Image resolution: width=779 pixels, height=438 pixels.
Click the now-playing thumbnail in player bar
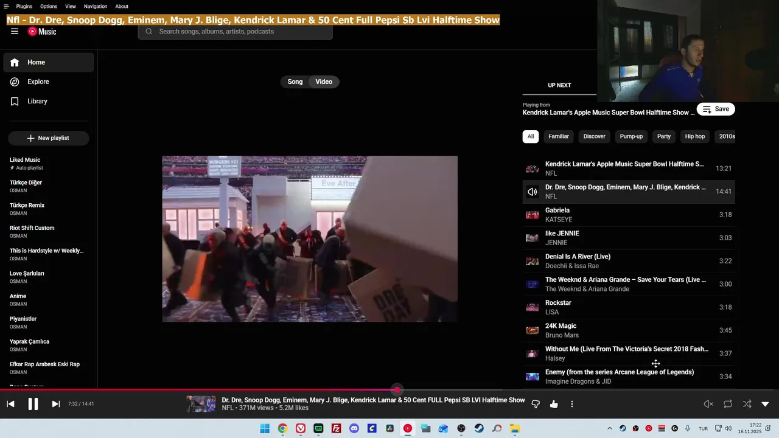pyautogui.click(x=201, y=404)
